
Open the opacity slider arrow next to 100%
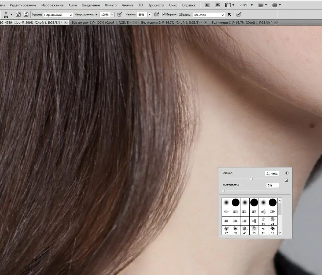pyautogui.click(x=112, y=15)
